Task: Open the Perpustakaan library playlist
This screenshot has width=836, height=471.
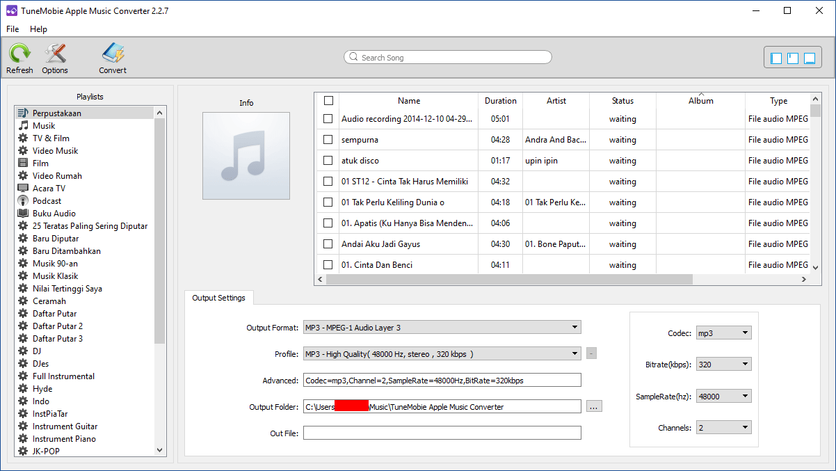Action: (85, 113)
